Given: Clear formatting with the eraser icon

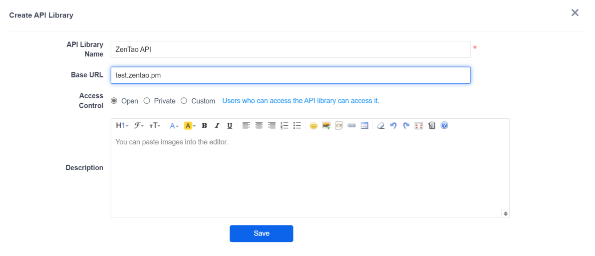Looking at the screenshot, I should [380, 126].
